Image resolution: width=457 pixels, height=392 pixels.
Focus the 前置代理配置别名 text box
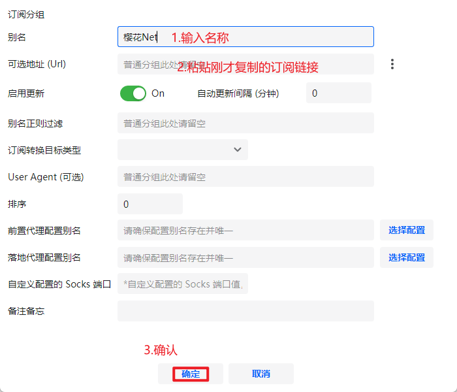245,230
